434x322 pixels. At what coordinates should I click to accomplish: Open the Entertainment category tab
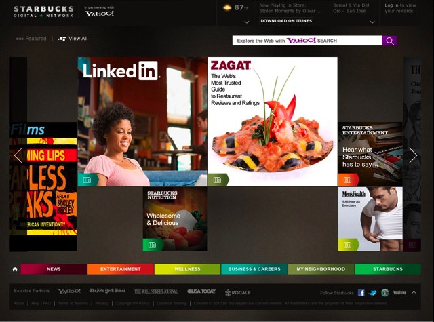coord(121,269)
